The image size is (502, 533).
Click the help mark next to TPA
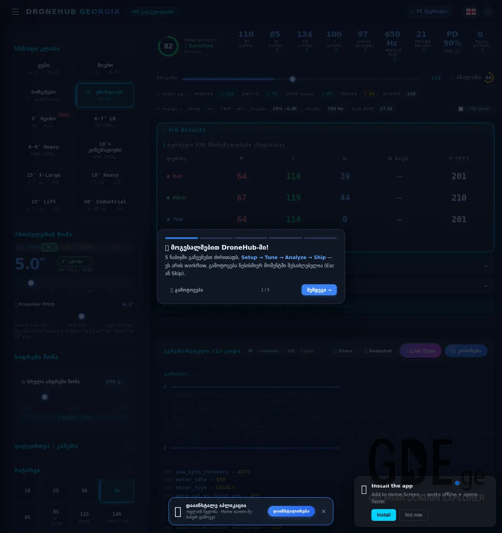coord(457,51)
